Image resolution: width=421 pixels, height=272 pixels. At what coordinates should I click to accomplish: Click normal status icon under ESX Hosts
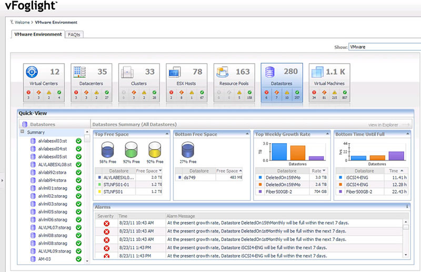pyautogui.click(x=202, y=93)
